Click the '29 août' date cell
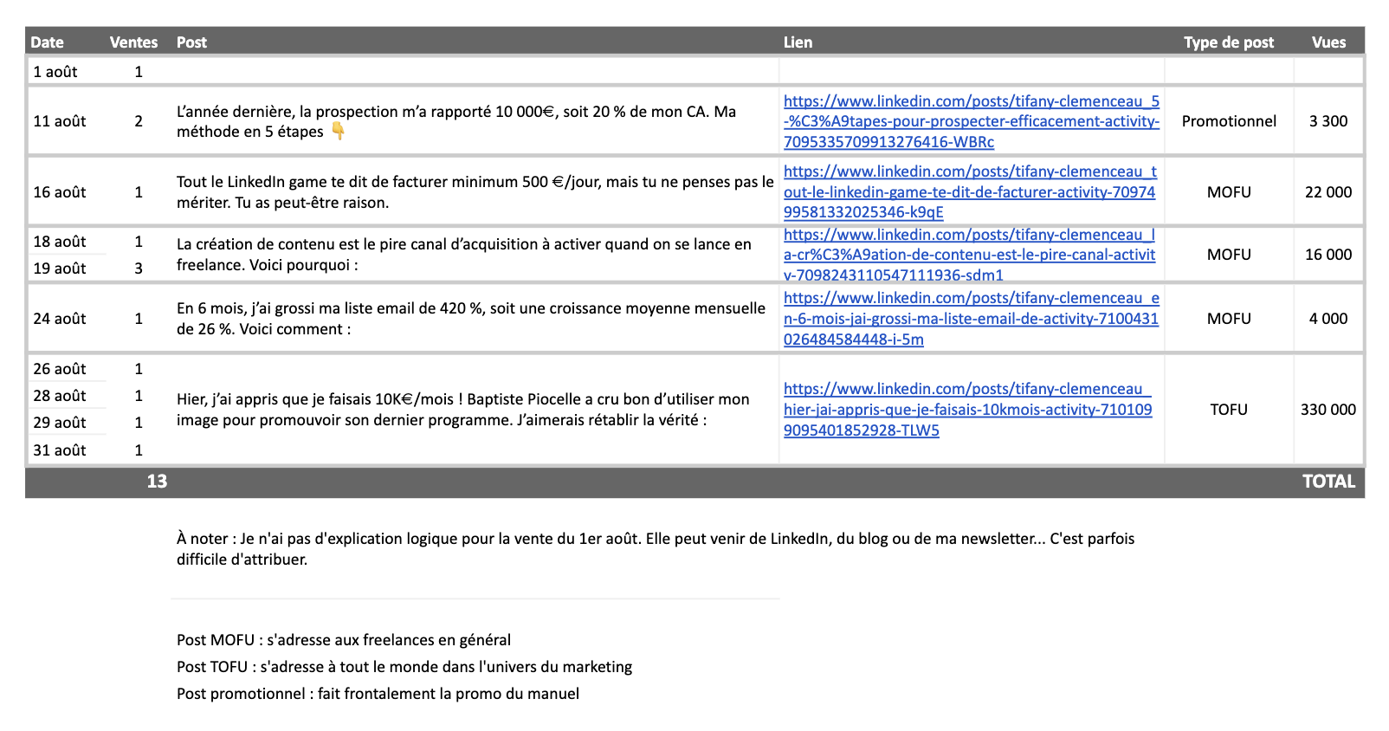The height and width of the screenshot is (731, 1389). pyautogui.click(x=60, y=423)
